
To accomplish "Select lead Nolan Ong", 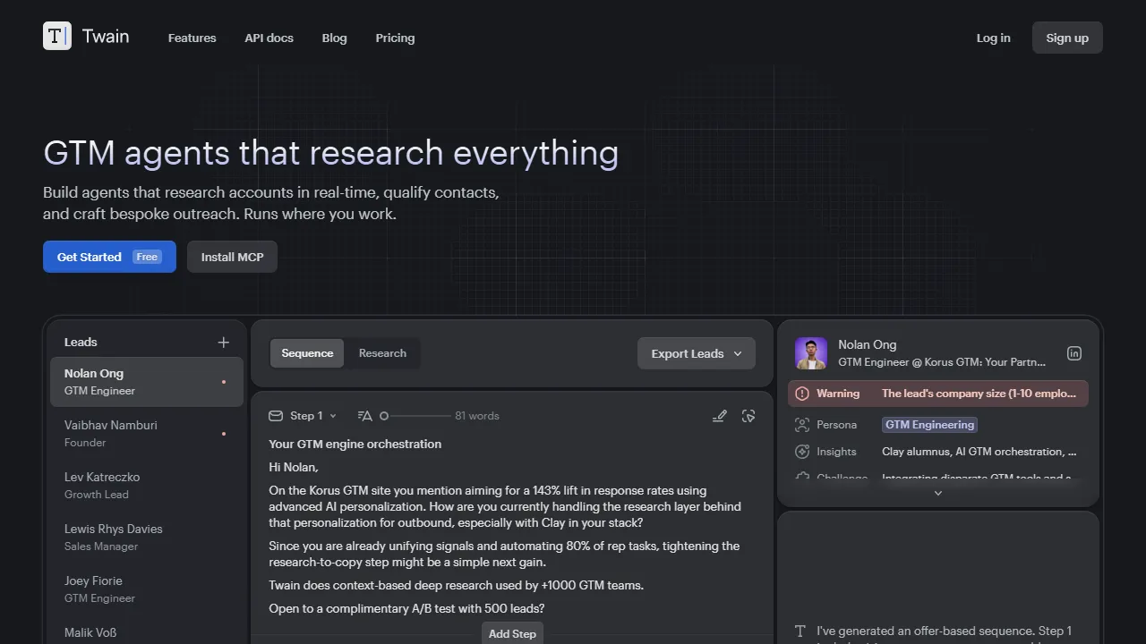I will pyautogui.click(x=147, y=382).
